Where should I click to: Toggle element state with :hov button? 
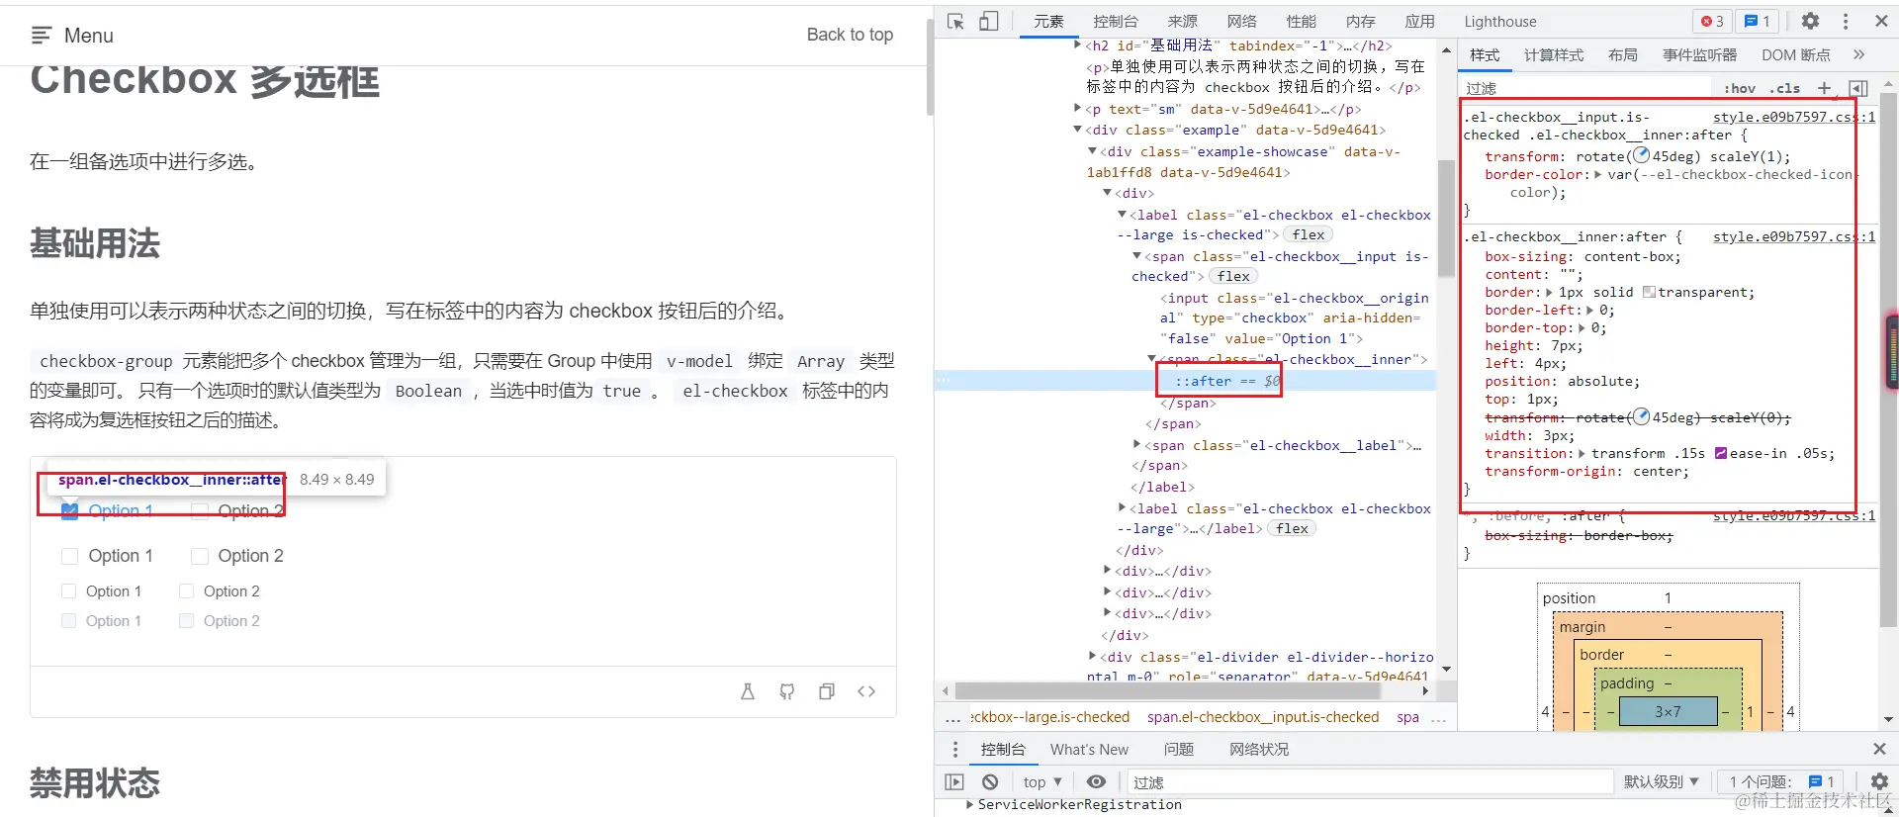click(1740, 88)
